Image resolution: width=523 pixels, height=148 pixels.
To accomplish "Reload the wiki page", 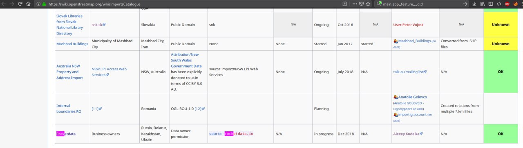I will pos(20,4).
